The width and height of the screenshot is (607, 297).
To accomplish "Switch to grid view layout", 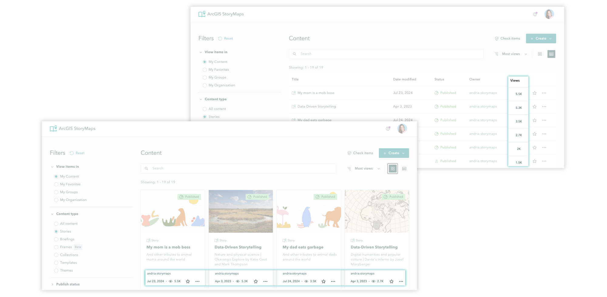I will click(x=392, y=169).
